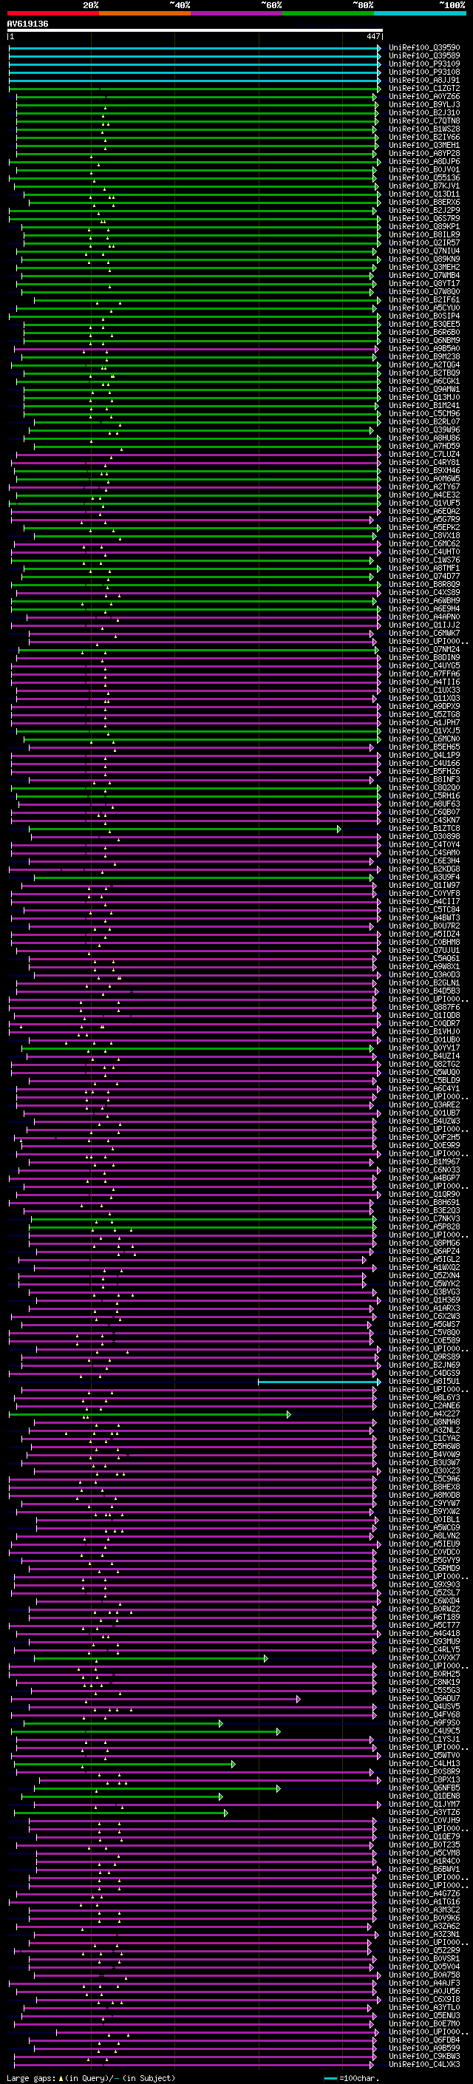Open the UniRef100_P93109 hit label
Viewport: 473px width, 2084px height.
click(x=424, y=64)
